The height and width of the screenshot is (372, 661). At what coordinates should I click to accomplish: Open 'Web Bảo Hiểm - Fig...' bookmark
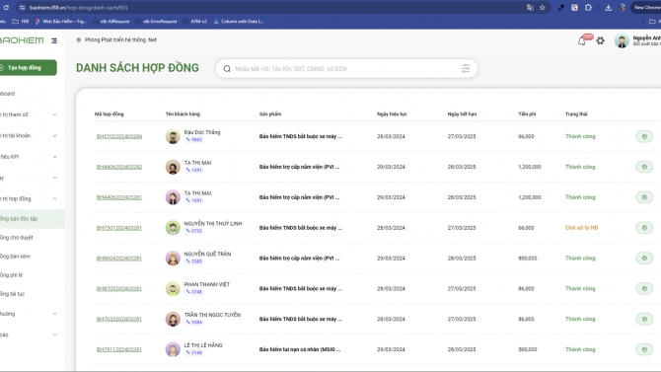[61, 21]
